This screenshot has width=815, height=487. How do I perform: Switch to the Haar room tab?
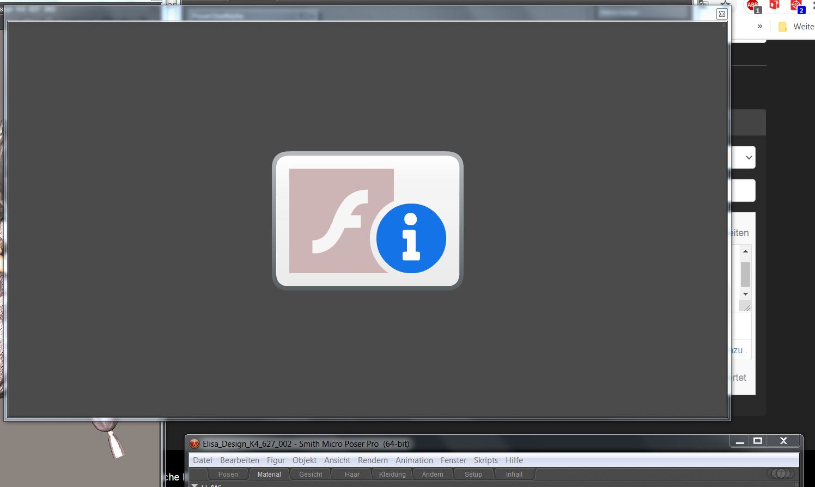(352, 474)
